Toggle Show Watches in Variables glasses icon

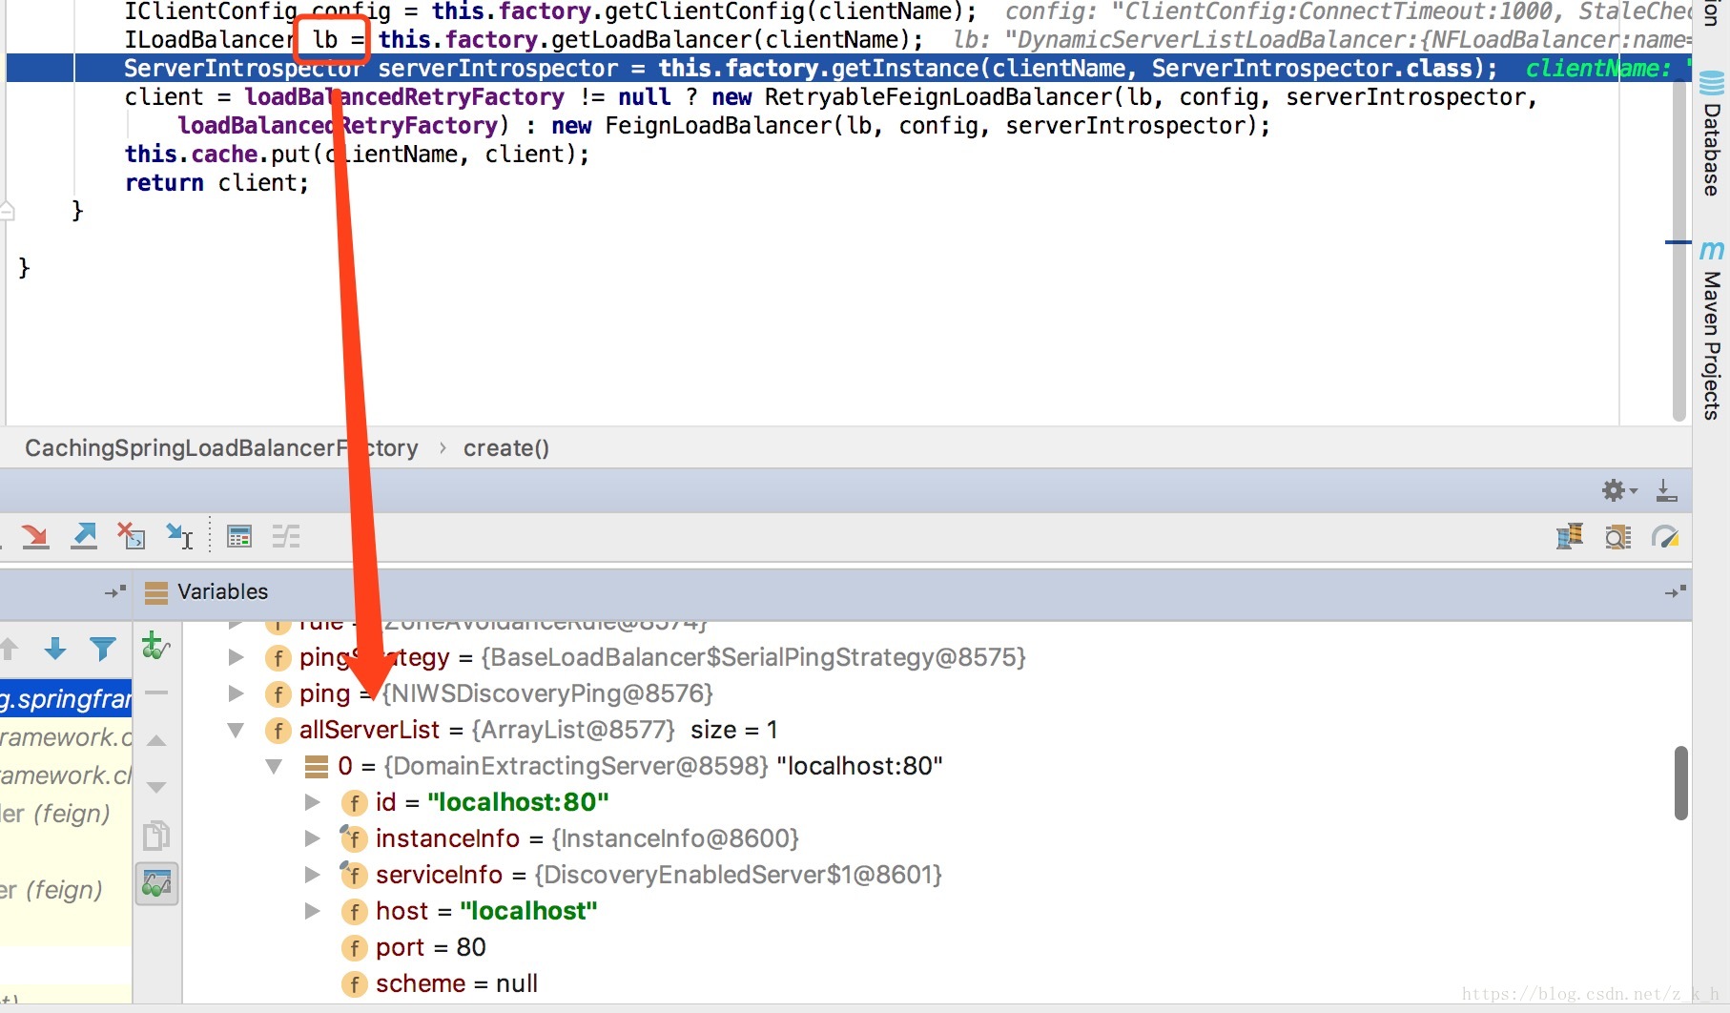coord(156,884)
